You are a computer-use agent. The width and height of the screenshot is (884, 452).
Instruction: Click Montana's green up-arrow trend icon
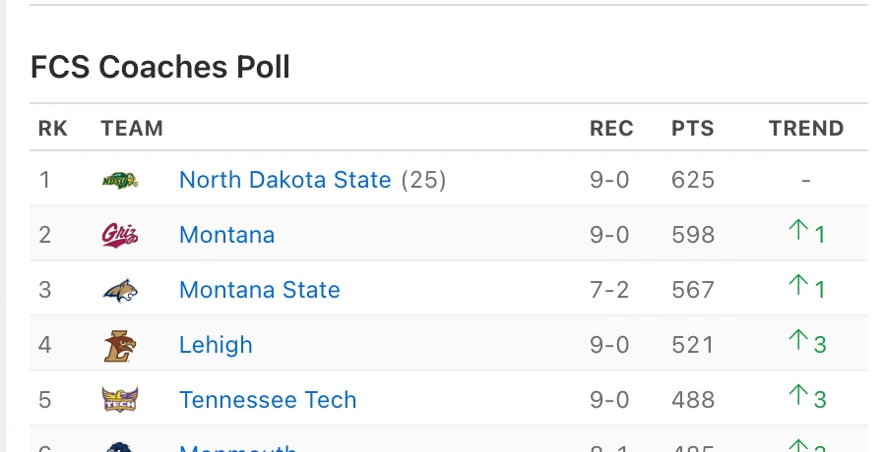click(x=798, y=231)
